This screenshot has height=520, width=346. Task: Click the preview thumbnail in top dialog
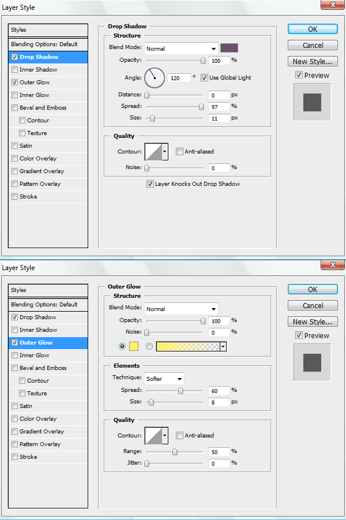coord(312,102)
